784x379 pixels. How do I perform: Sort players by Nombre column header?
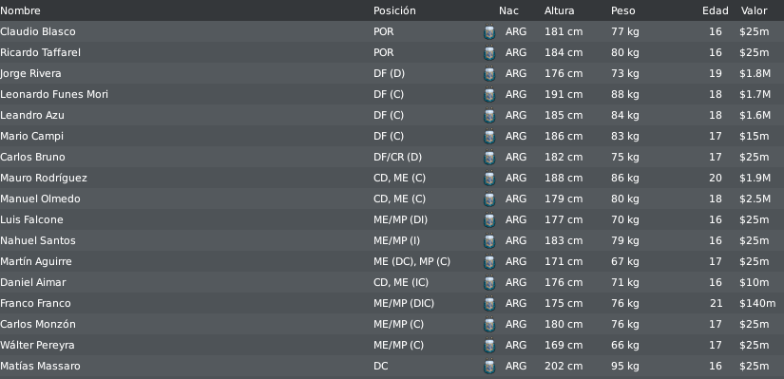click(x=21, y=10)
